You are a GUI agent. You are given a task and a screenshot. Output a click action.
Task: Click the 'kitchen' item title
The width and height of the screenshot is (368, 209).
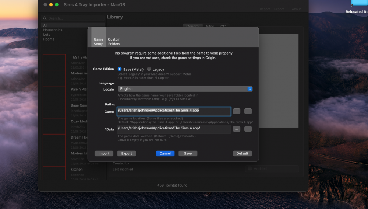point(77,169)
